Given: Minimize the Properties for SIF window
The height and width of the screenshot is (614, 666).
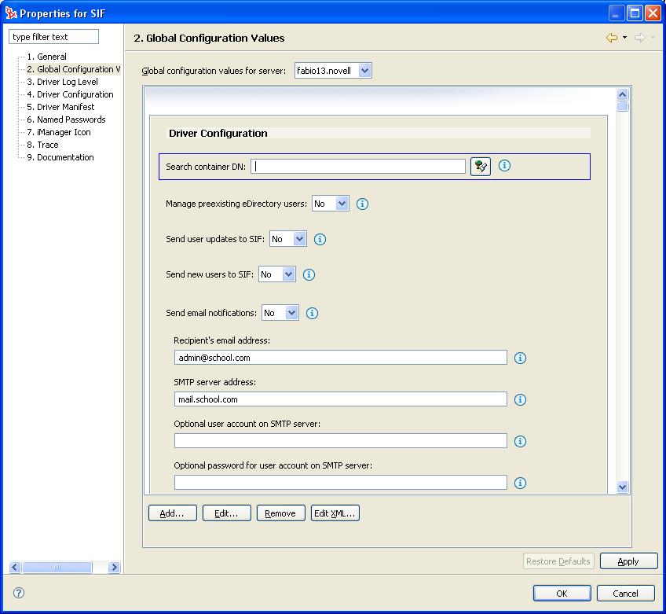Looking at the screenshot, I should [x=617, y=13].
